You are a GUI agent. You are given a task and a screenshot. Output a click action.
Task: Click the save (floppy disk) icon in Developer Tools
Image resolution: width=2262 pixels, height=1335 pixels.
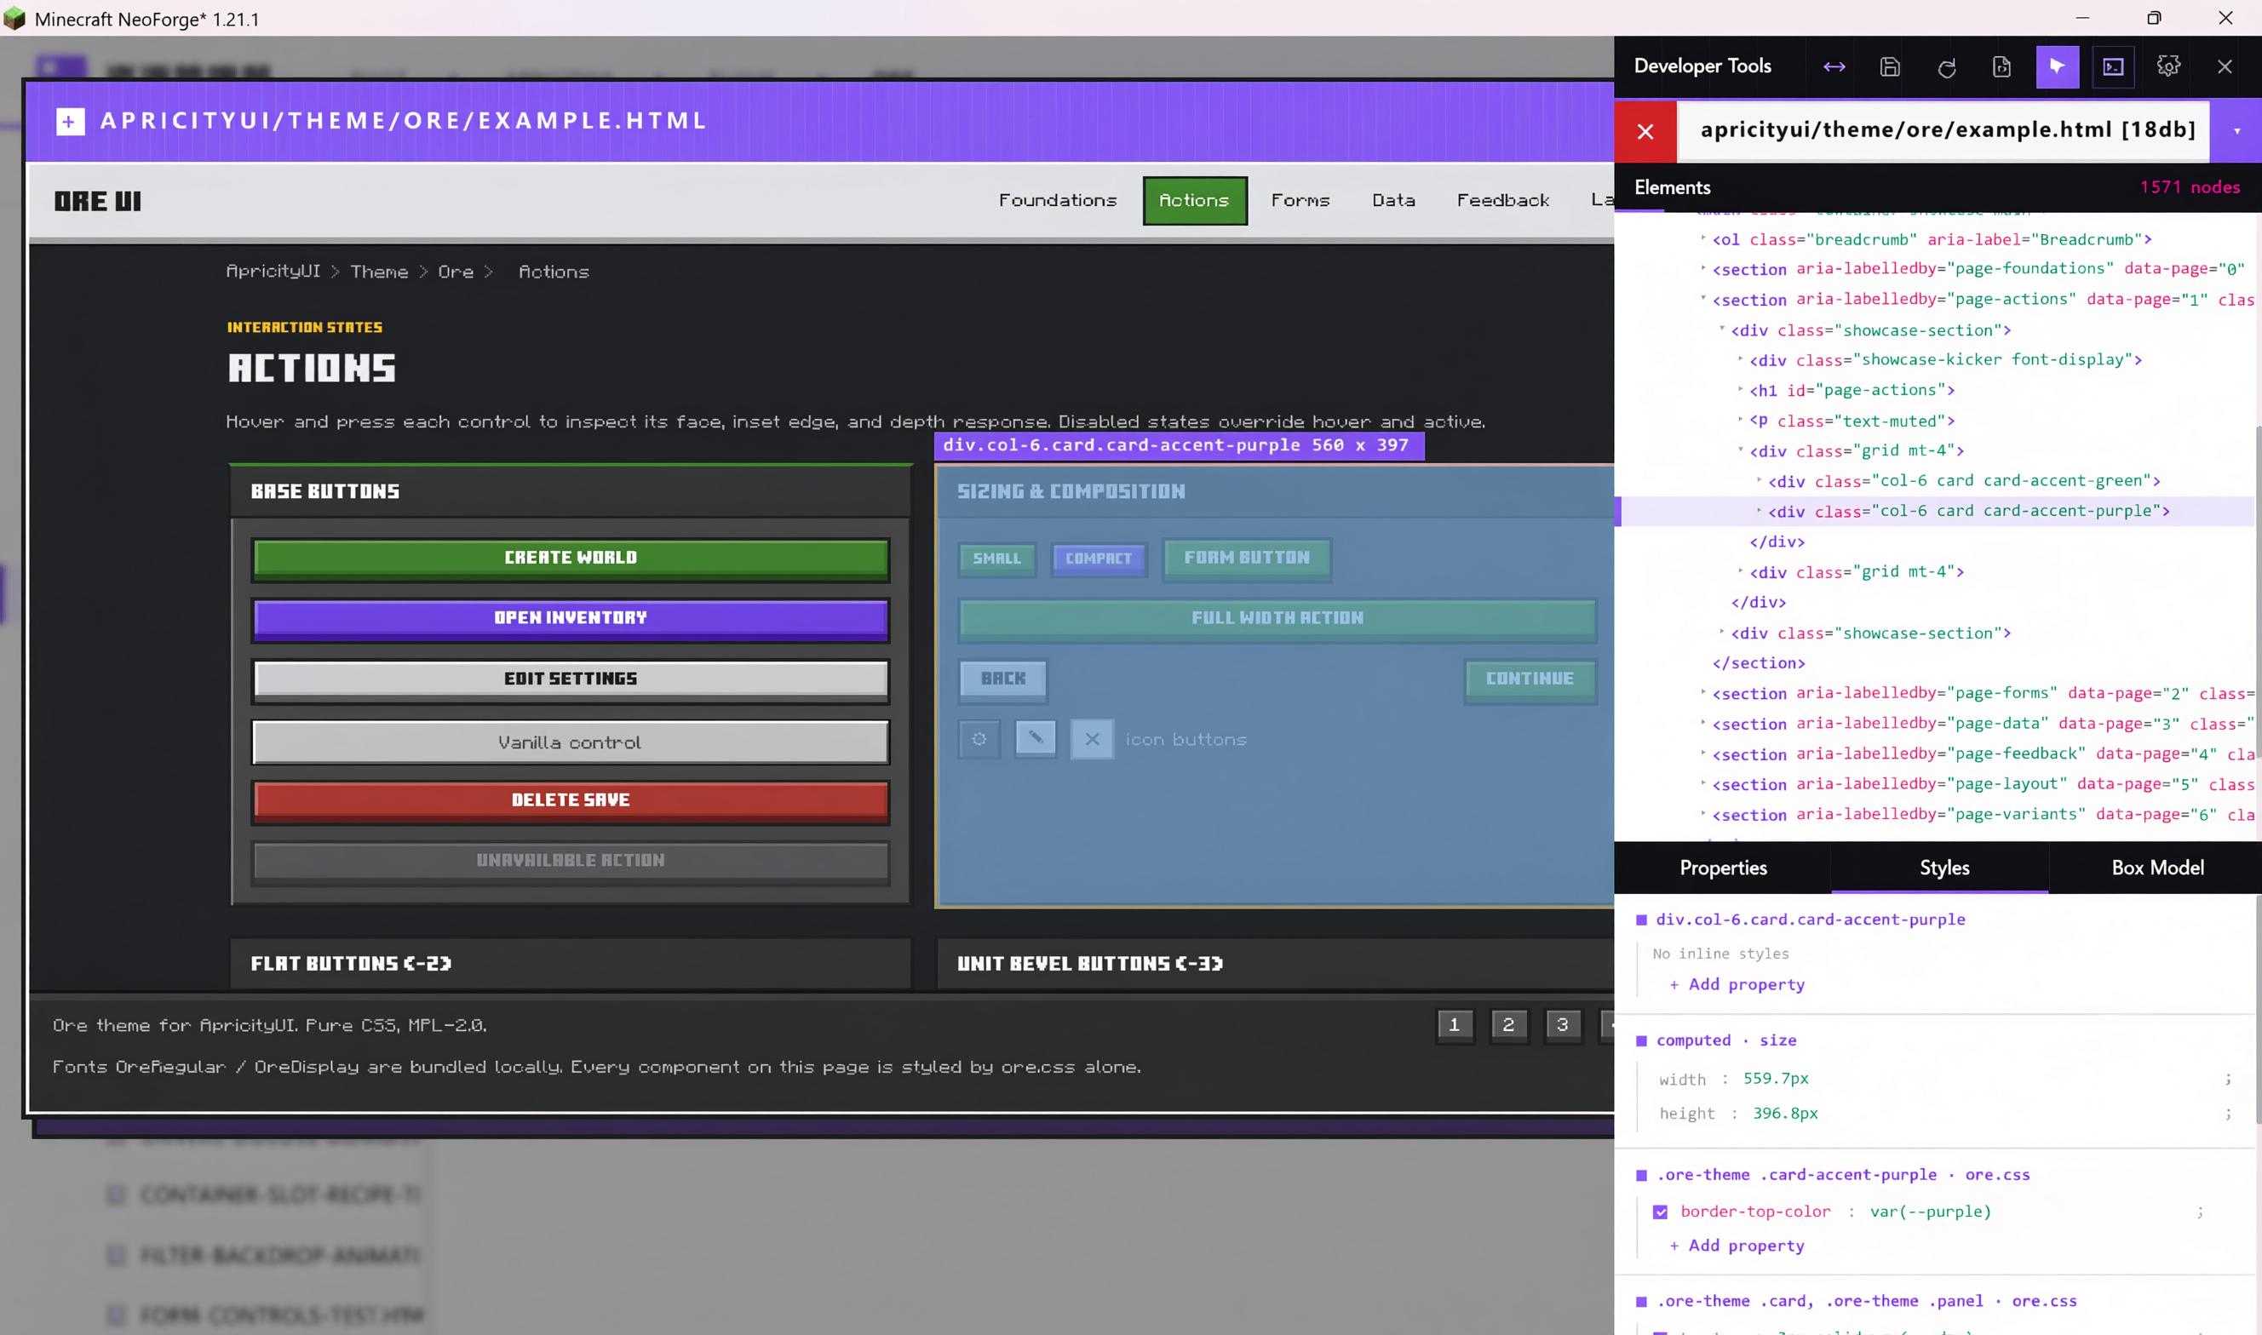1890,66
